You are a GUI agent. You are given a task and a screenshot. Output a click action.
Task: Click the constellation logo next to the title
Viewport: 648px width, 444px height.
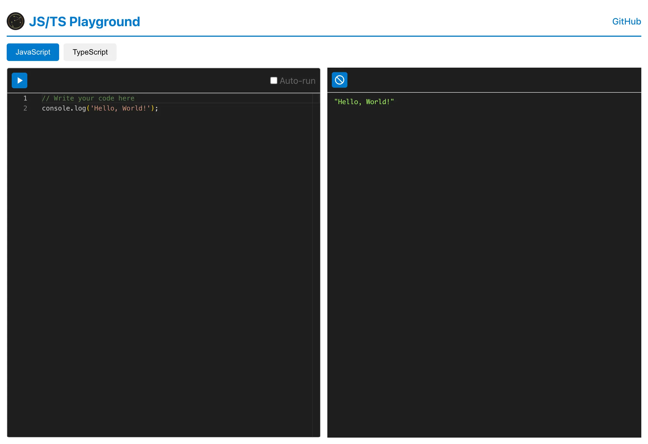15,21
